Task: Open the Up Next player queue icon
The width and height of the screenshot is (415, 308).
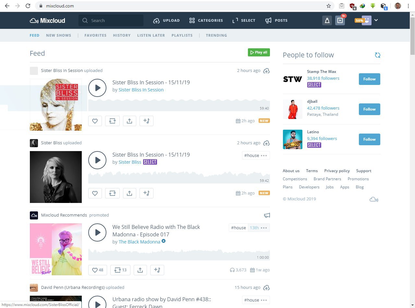Action: [x=340, y=20]
